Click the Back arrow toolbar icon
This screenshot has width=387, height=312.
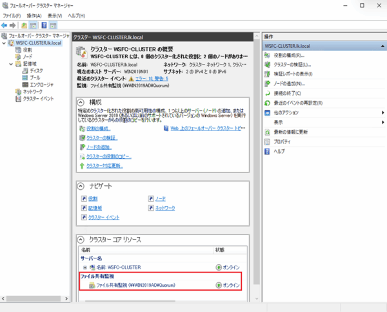click(5, 25)
